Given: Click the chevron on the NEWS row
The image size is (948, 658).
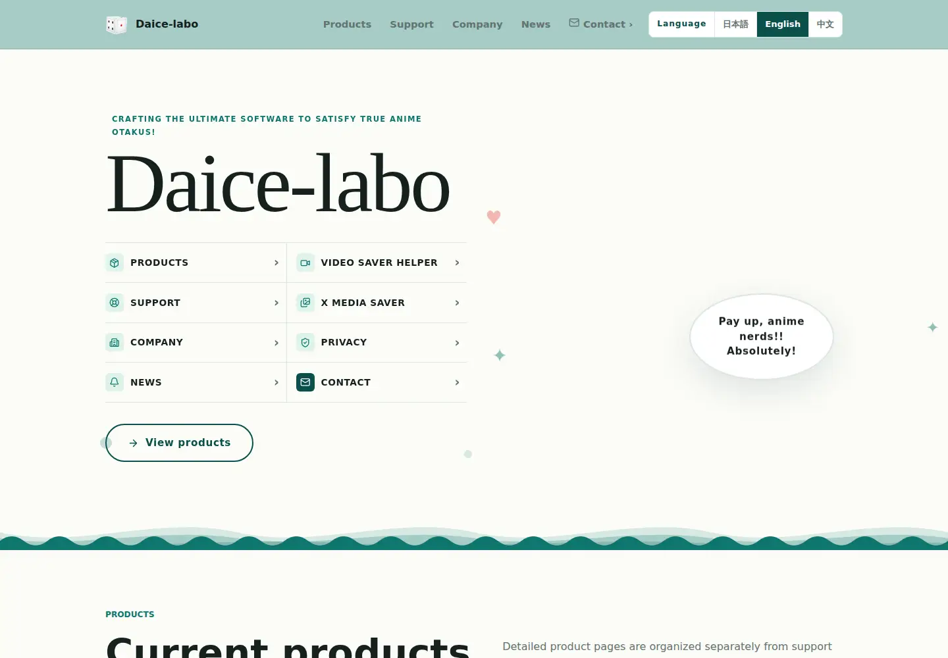Looking at the screenshot, I should 276,382.
